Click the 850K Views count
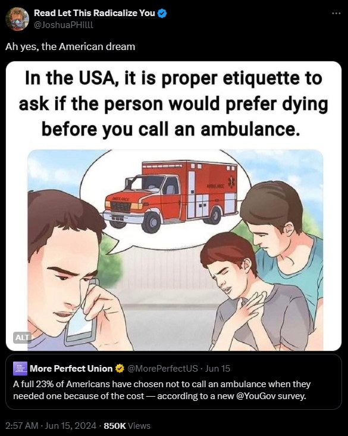Screen dimensions: 348x436 [x=127, y=426]
